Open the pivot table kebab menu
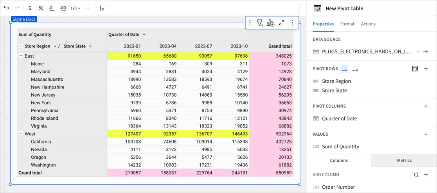Screen dimensions: 437x193 click(292, 23)
